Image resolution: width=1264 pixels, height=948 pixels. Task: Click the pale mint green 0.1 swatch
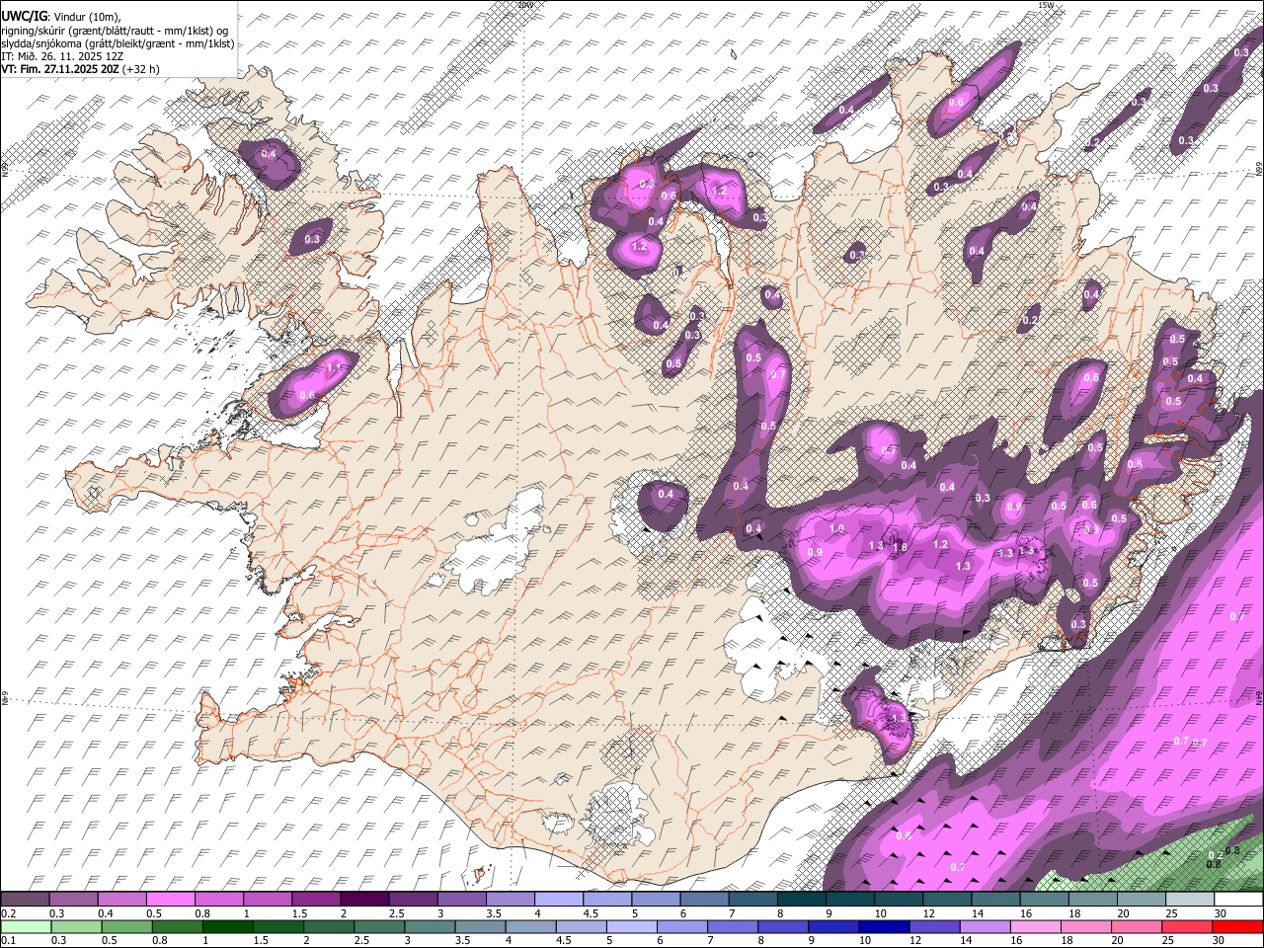pyautogui.click(x=26, y=926)
